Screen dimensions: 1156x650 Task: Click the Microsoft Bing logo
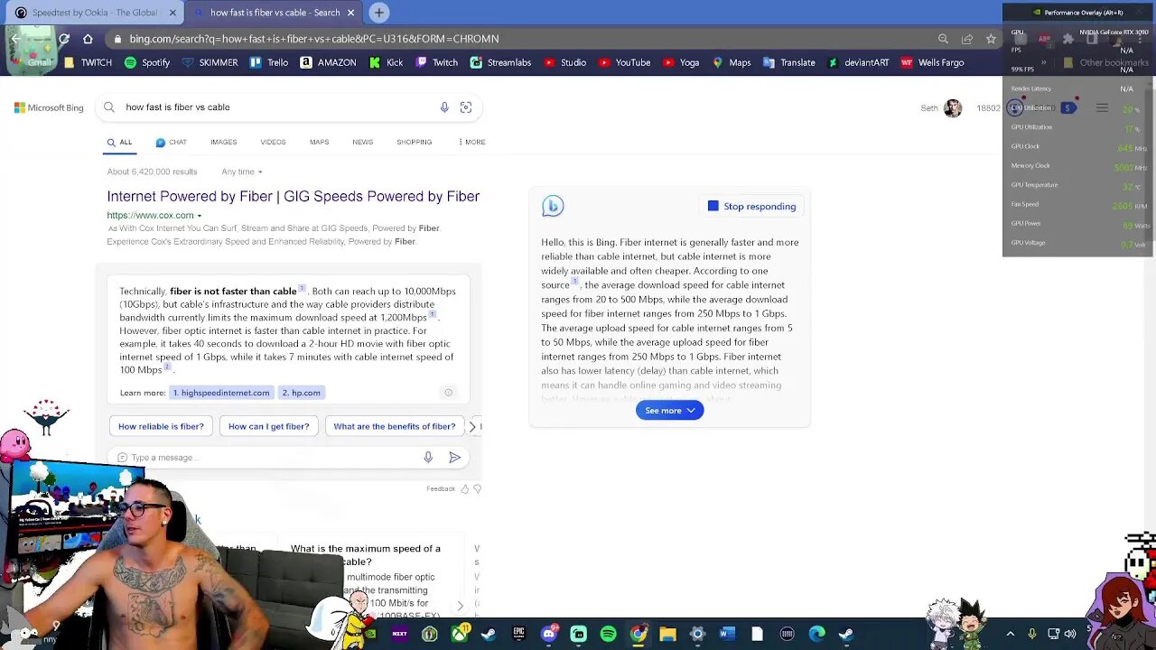click(x=49, y=107)
